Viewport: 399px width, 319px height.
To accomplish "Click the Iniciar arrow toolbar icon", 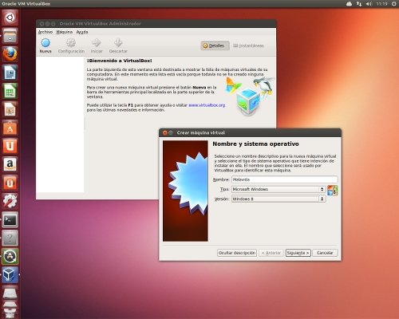I will [97, 45].
